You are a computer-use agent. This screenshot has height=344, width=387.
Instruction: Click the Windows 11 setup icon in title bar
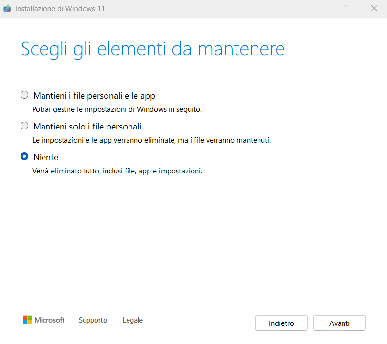point(7,9)
